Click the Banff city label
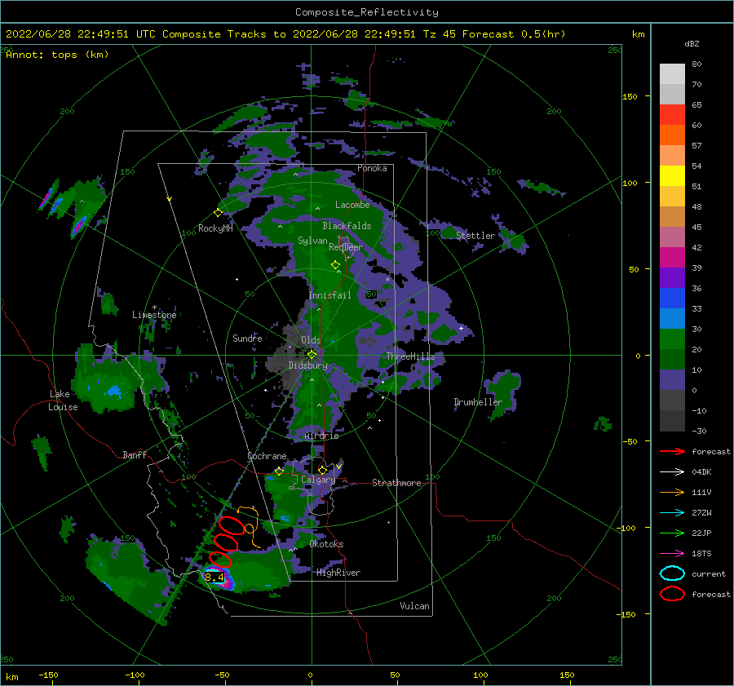Viewport: 734px width, 686px height. 135,454
